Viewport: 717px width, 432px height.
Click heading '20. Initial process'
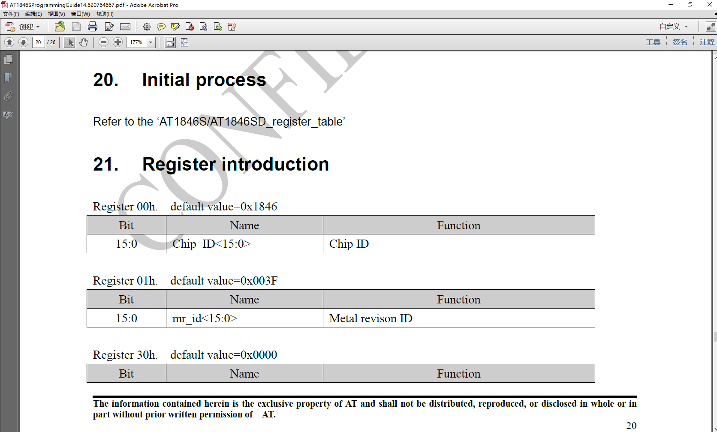coord(180,80)
